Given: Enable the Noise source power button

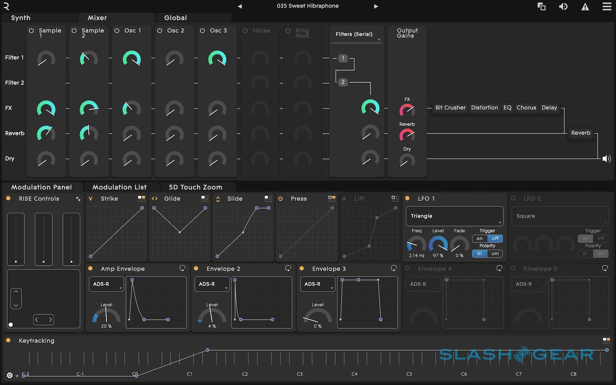Looking at the screenshot, I should pyautogui.click(x=245, y=31).
